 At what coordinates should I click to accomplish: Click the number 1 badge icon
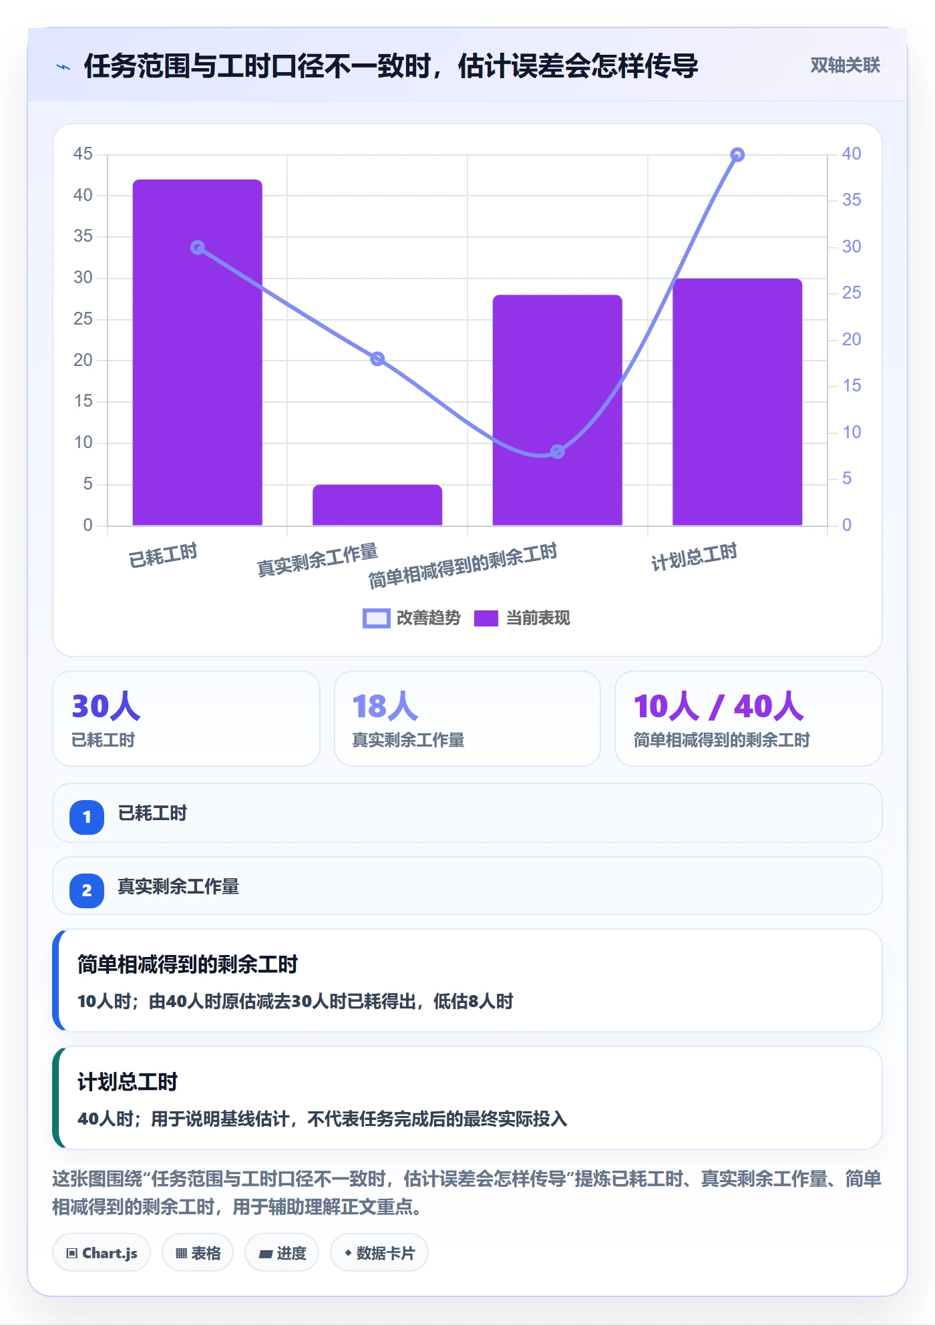(87, 817)
